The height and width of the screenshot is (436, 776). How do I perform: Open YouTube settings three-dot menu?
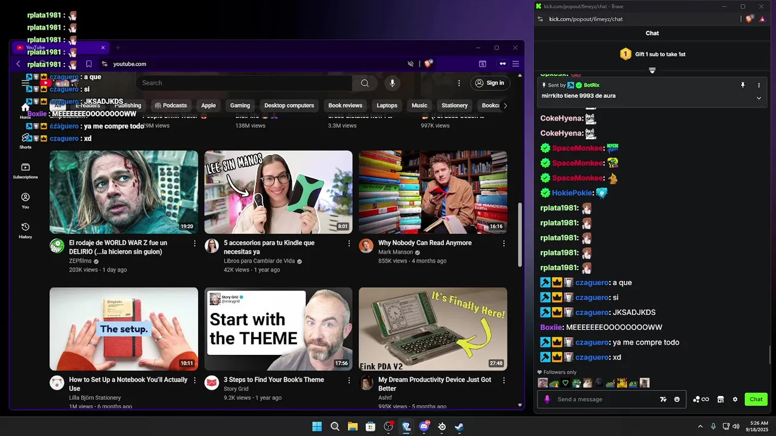coord(459,83)
